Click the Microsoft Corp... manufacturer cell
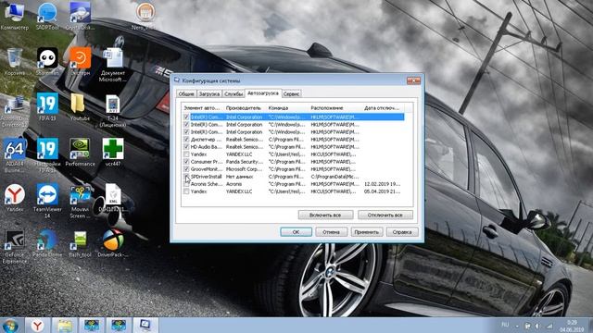593x333 pixels. 245,169
